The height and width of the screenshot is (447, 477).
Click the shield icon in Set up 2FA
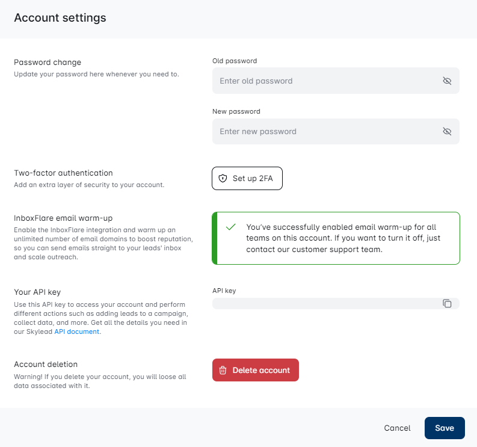click(223, 179)
